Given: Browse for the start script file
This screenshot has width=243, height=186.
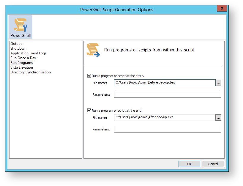Looking at the screenshot, I should (219, 83).
